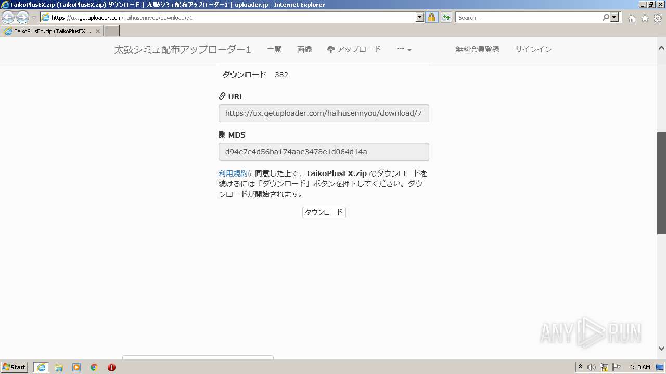Click the security lock icon
The image size is (666, 374).
pos(431,18)
